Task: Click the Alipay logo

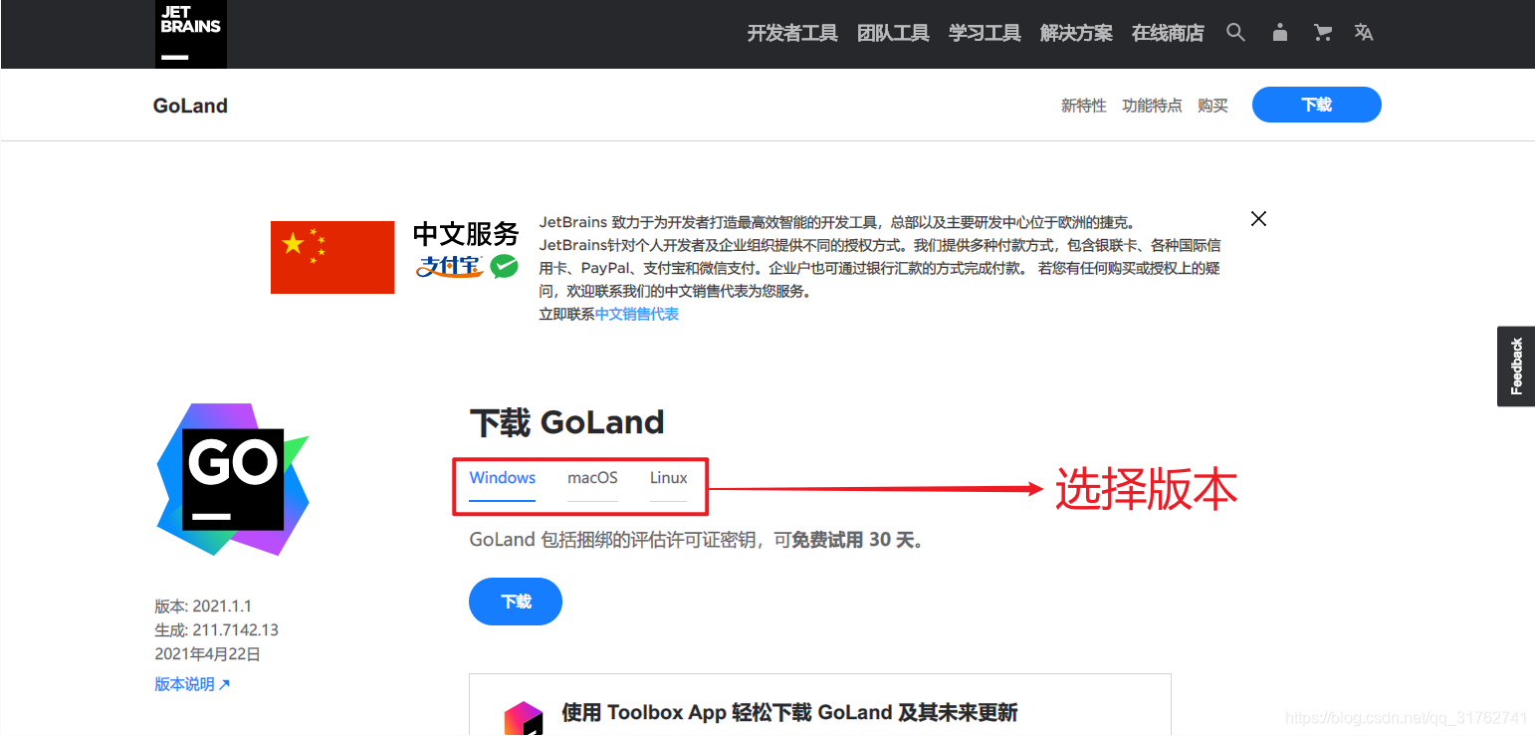Action: [x=450, y=266]
